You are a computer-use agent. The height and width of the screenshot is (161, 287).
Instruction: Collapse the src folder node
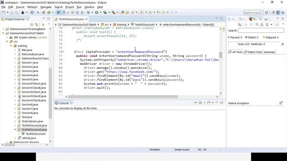tap(7, 42)
